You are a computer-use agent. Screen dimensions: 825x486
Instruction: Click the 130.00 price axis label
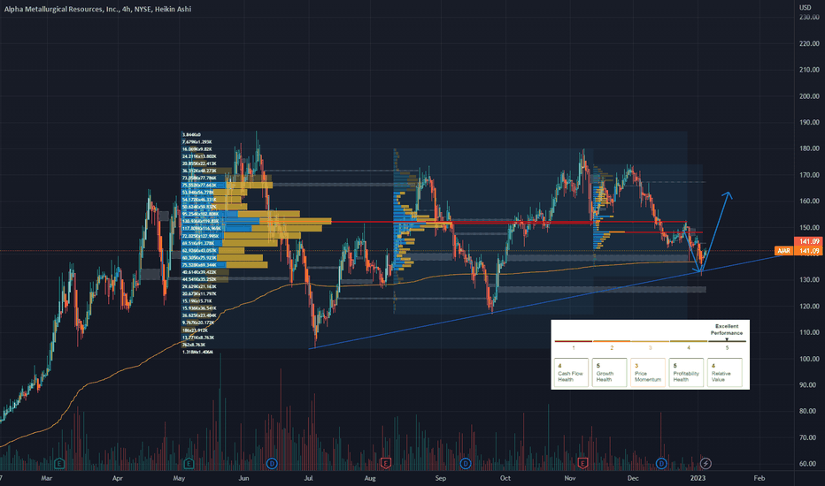[809, 280]
